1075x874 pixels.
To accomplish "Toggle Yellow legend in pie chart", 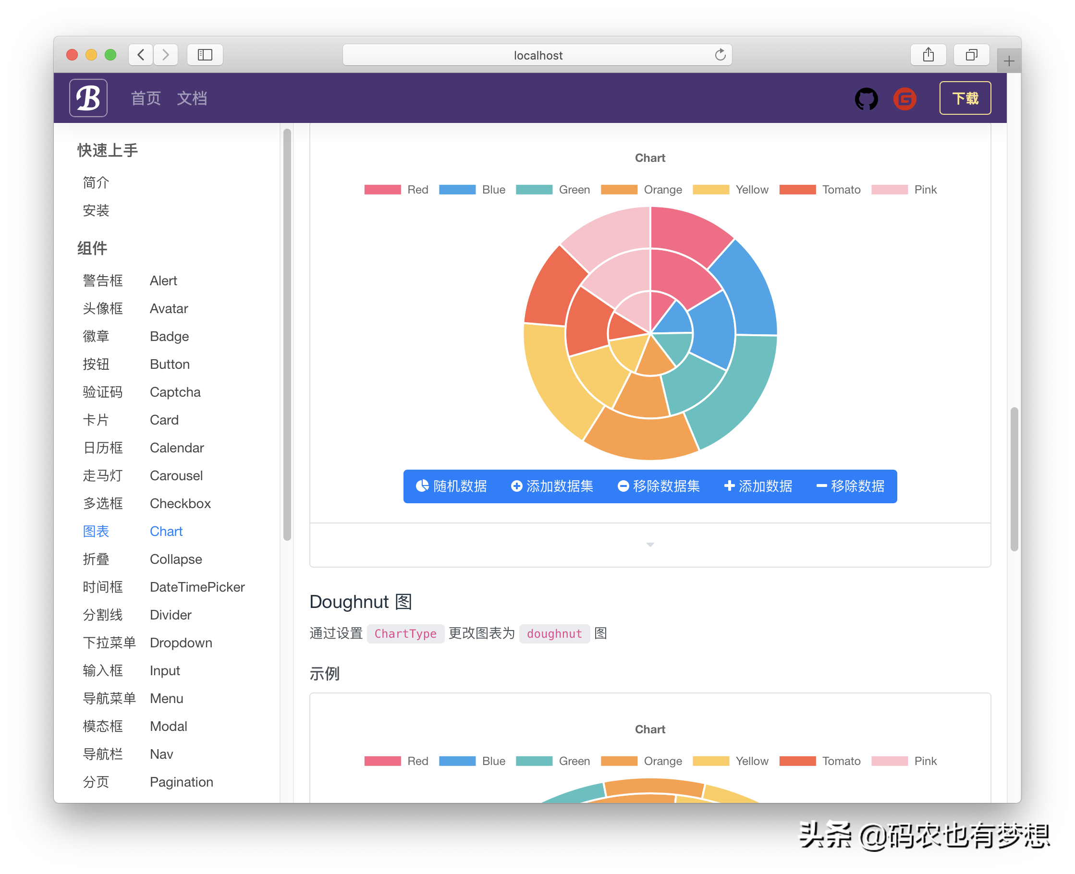I will point(731,190).
